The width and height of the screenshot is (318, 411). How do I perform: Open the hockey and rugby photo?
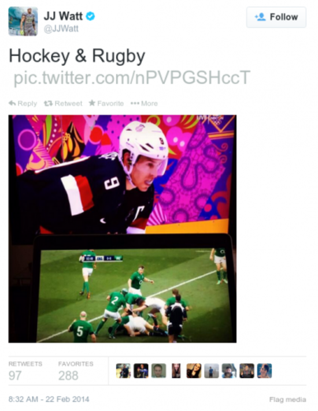123,229
